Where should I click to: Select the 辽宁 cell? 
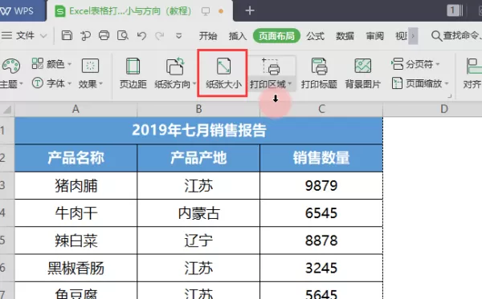pyautogui.click(x=198, y=240)
